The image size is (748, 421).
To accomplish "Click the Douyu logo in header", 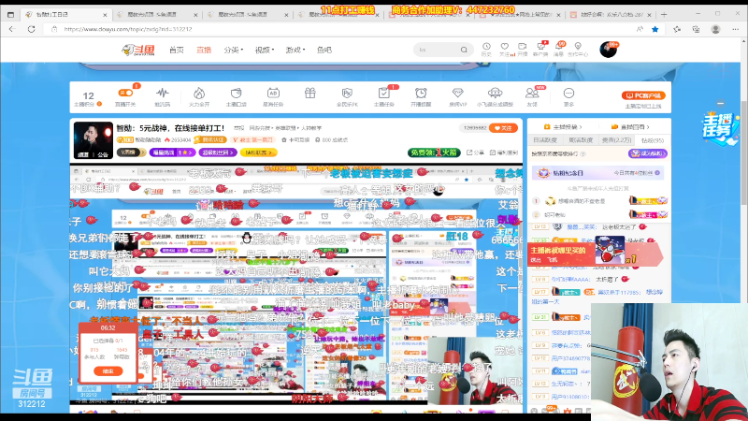I will [138, 50].
